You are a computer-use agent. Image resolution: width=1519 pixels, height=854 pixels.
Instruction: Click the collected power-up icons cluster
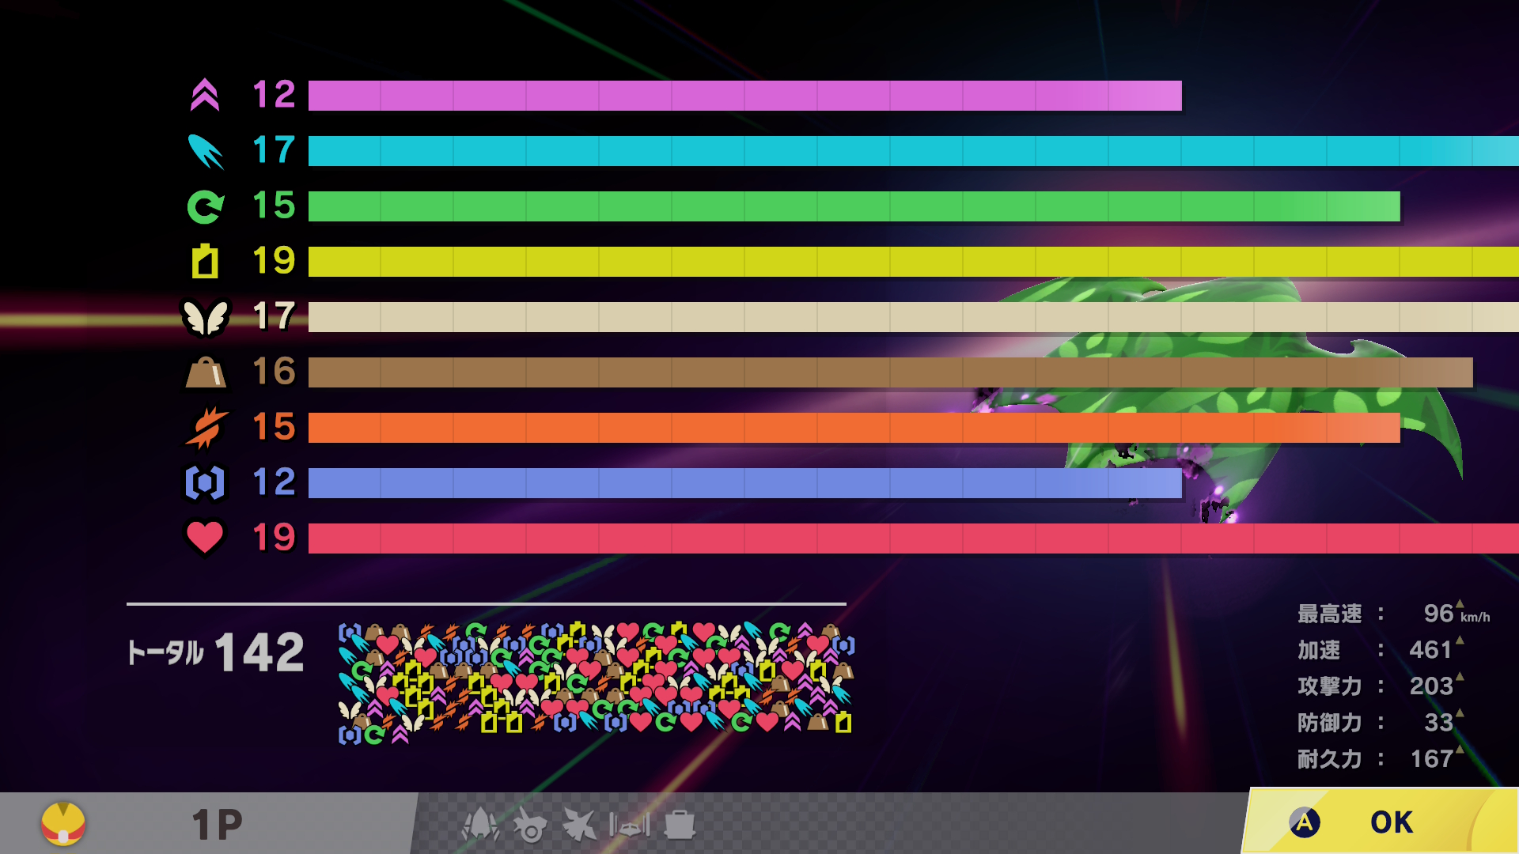click(596, 683)
